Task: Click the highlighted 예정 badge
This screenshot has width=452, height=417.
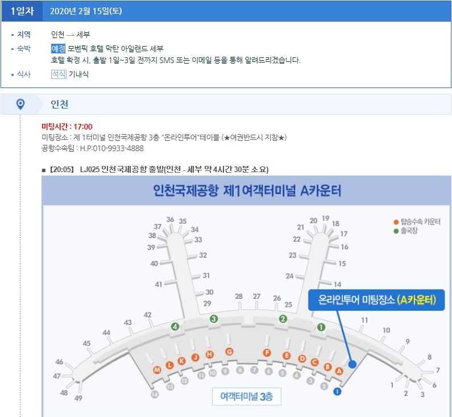Action: point(58,48)
